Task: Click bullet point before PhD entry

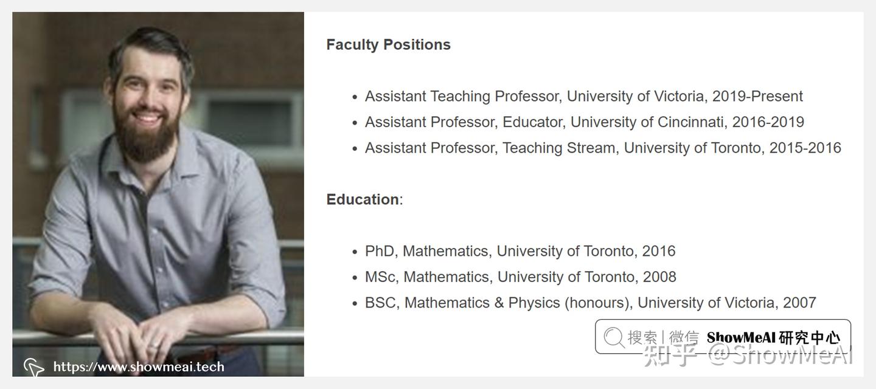Action: click(x=355, y=252)
